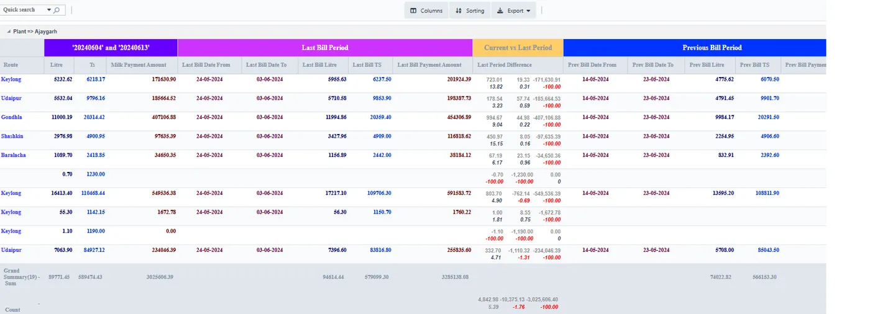The width and height of the screenshot is (870, 314).
Task: Select the '20240604' and '20240613' band header
Action: pyautogui.click(x=111, y=48)
